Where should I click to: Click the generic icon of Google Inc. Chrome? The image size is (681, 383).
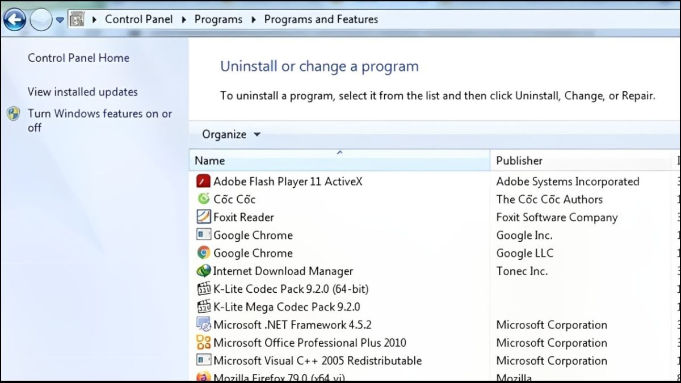[x=203, y=234]
